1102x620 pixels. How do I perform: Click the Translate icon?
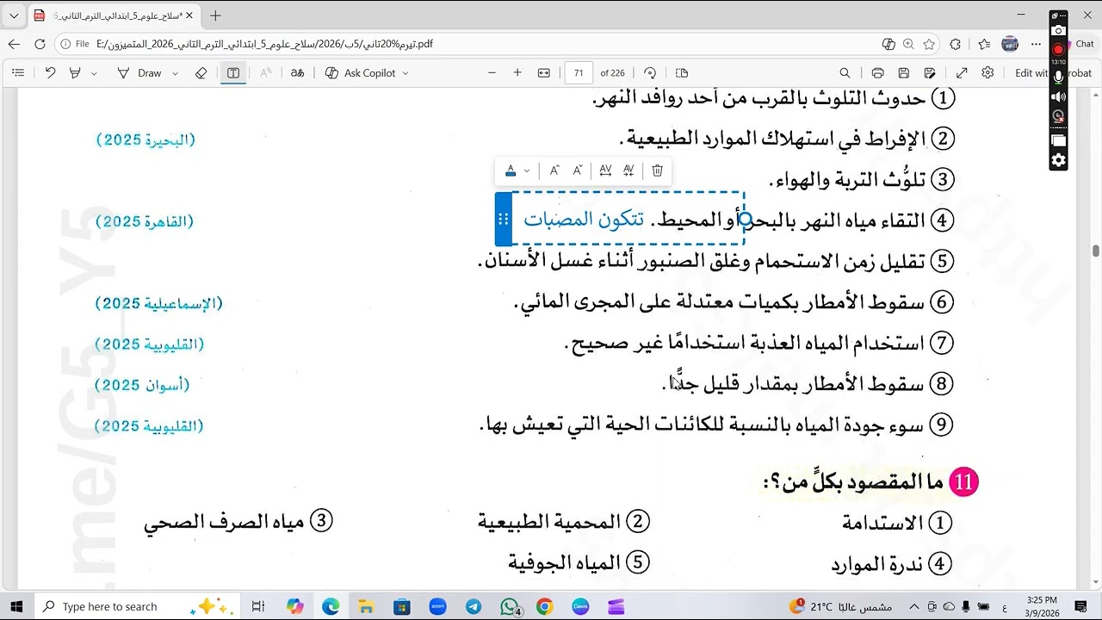[x=297, y=73]
